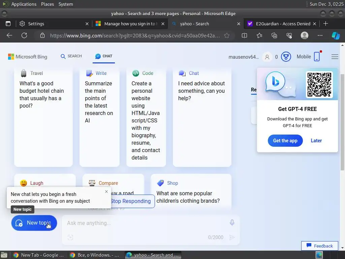Click the Mobile phone icon
The height and width of the screenshot is (259, 345).
coord(317,57)
